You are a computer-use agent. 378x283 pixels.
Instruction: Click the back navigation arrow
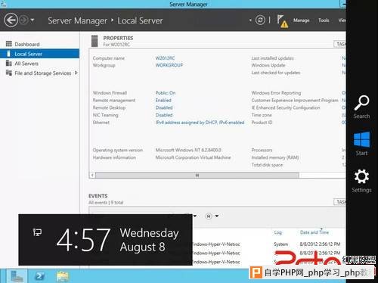point(11,20)
